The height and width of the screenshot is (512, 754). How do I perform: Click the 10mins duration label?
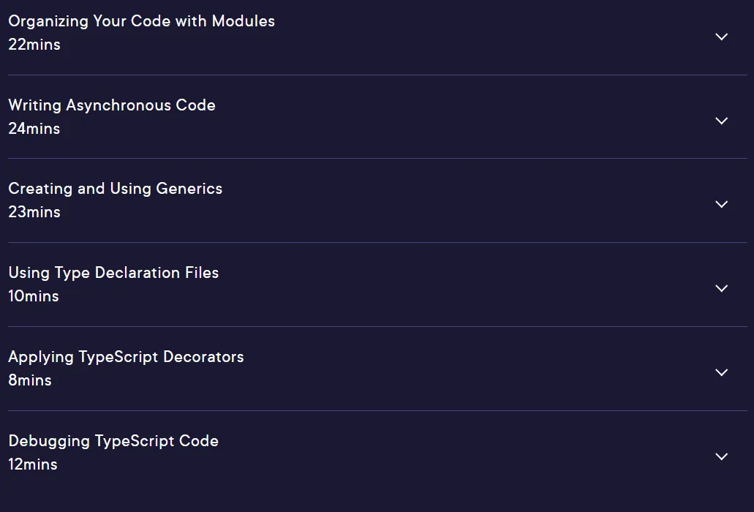tap(33, 296)
